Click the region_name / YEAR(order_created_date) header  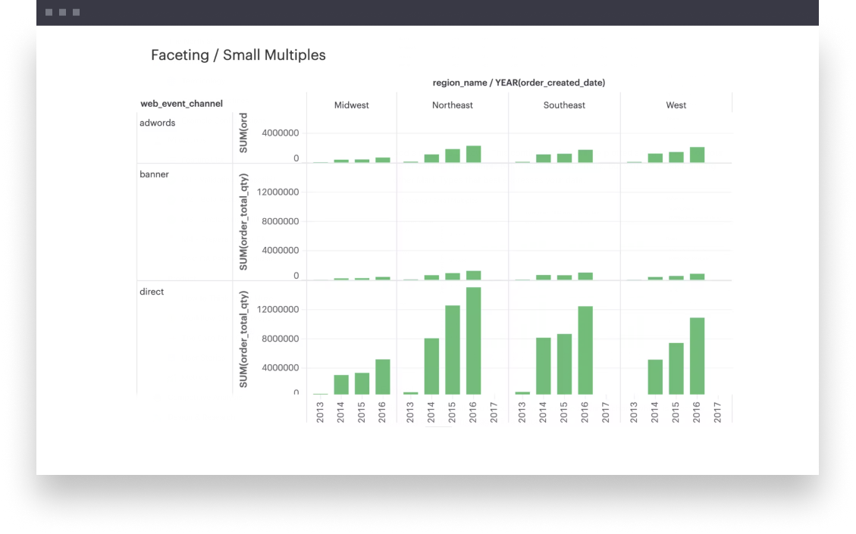pos(519,83)
